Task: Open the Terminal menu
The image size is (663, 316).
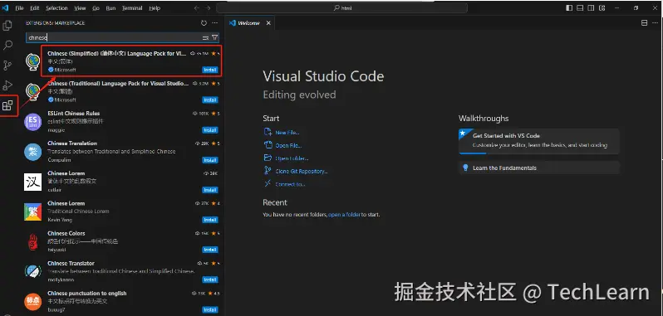Action: [132, 8]
